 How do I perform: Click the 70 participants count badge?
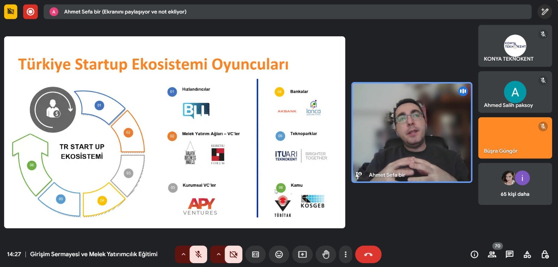coord(498,246)
